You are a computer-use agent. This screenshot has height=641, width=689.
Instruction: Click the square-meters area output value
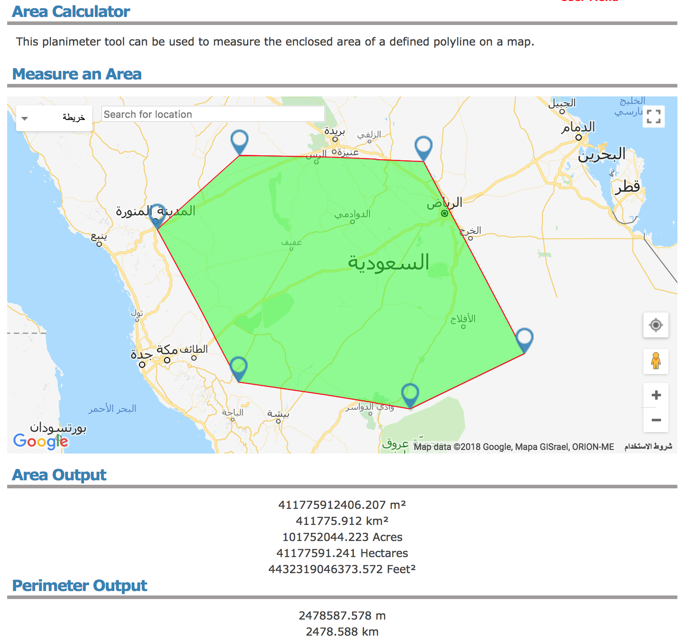342,505
